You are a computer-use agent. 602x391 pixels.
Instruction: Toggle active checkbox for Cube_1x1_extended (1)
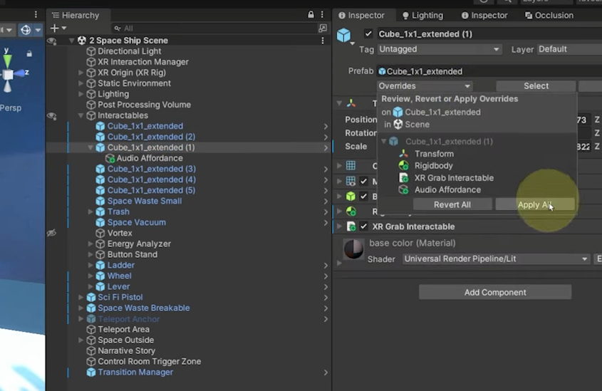[x=368, y=33]
